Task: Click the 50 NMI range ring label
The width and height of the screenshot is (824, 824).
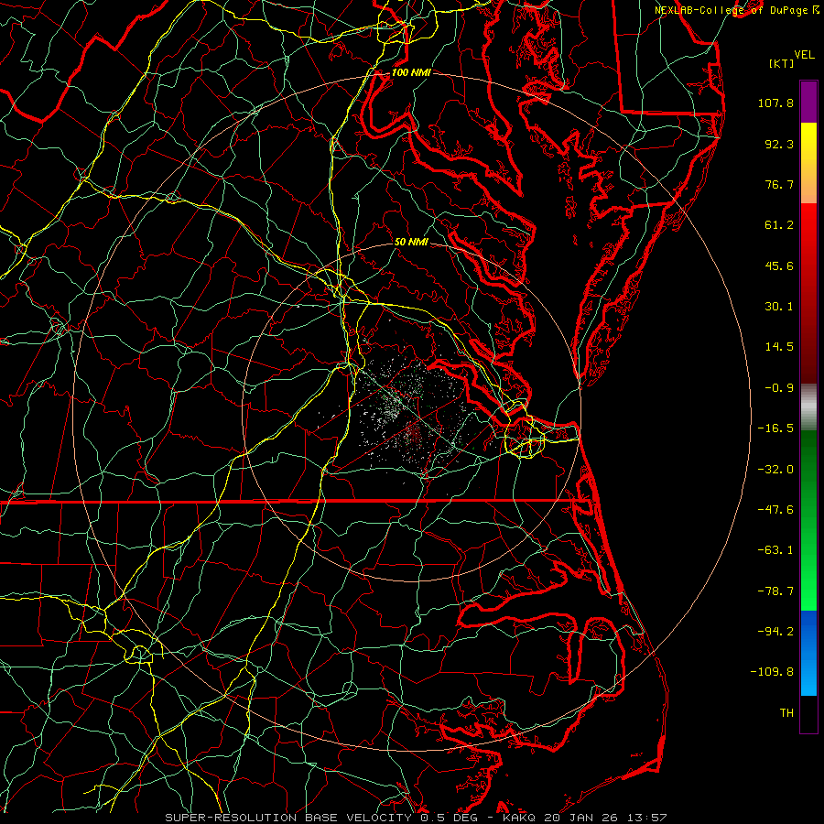Action: click(x=411, y=243)
